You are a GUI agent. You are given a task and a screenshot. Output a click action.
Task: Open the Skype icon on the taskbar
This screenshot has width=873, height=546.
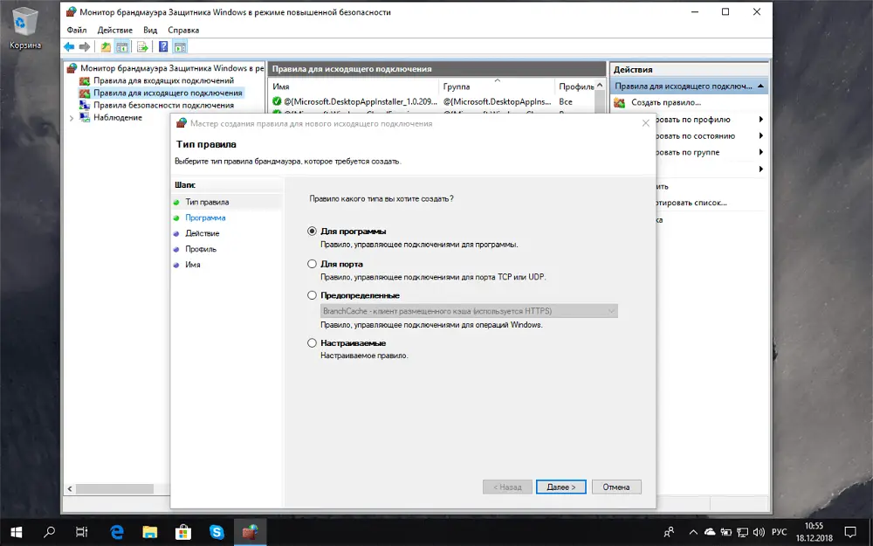click(x=217, y=530)
